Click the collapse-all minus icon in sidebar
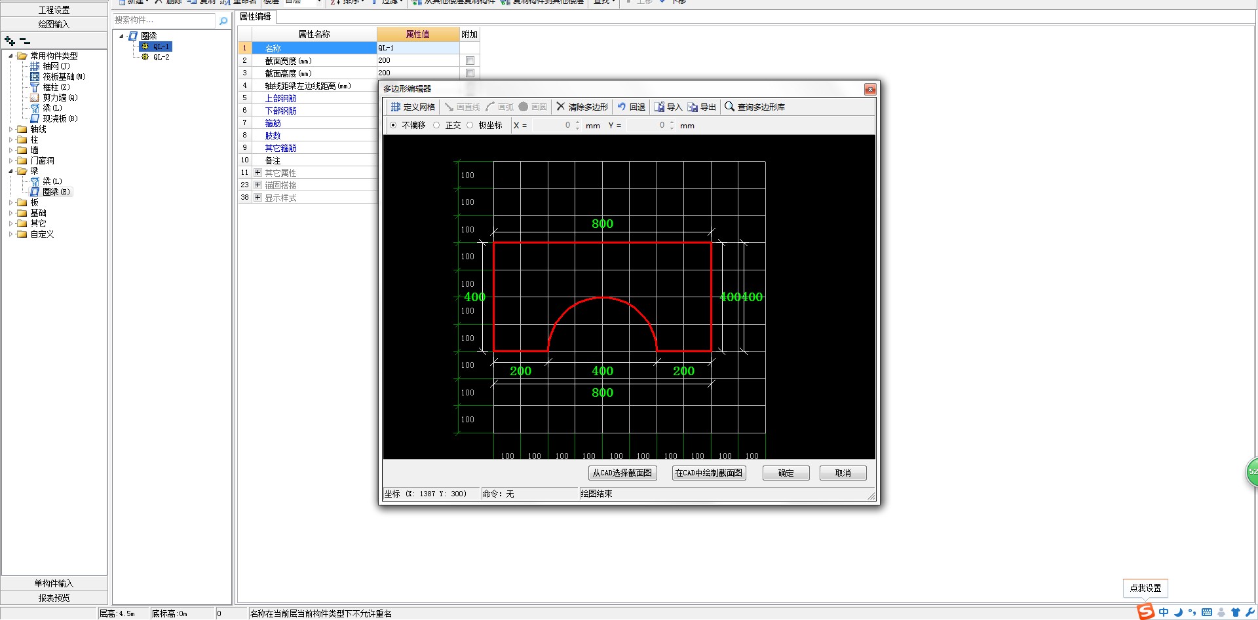Screen dimensions: 1258x620 (x=26, y=41)
